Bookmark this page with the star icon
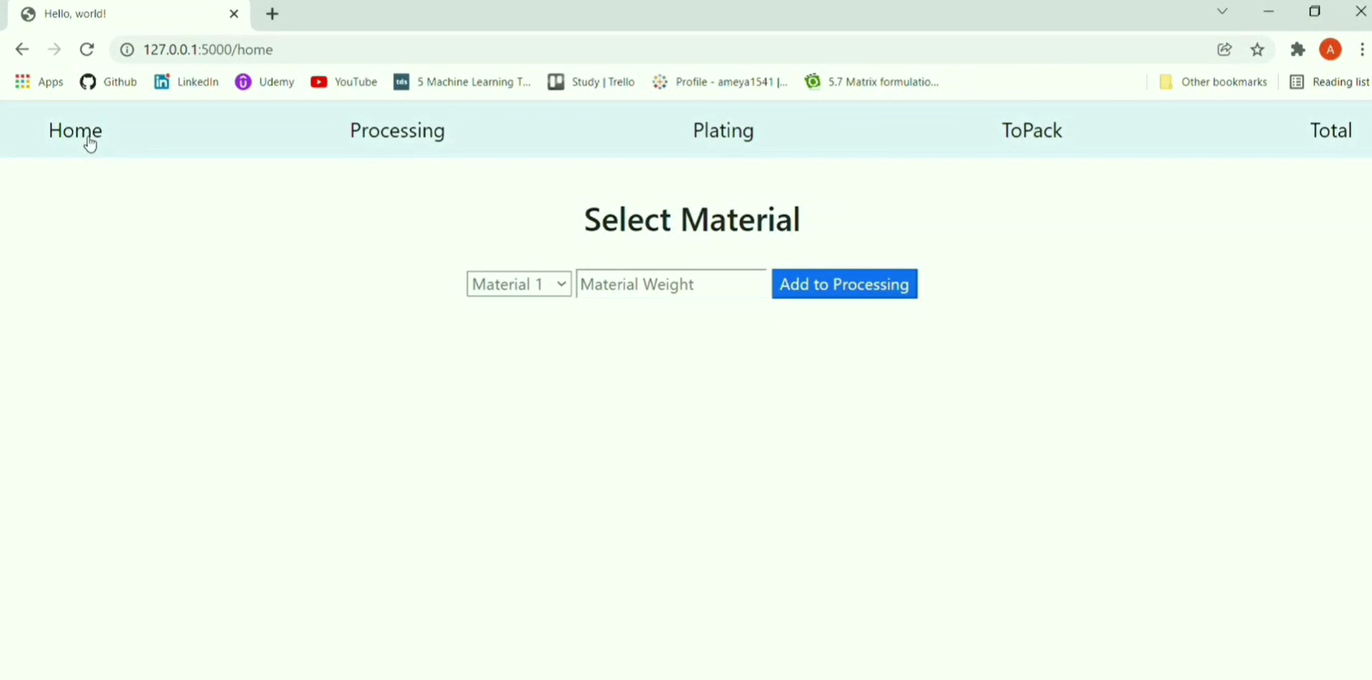 1257,49
